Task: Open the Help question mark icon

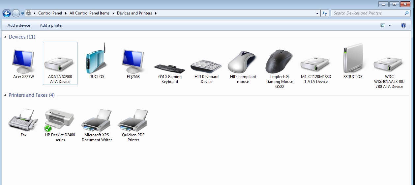Action: click(x=403, y=25)
